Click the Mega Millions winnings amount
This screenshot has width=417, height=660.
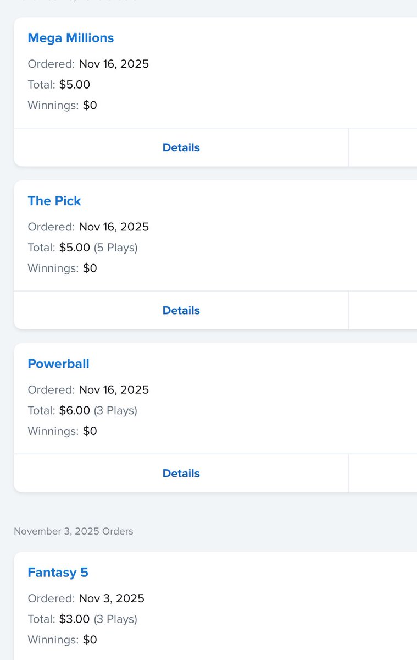90,105
